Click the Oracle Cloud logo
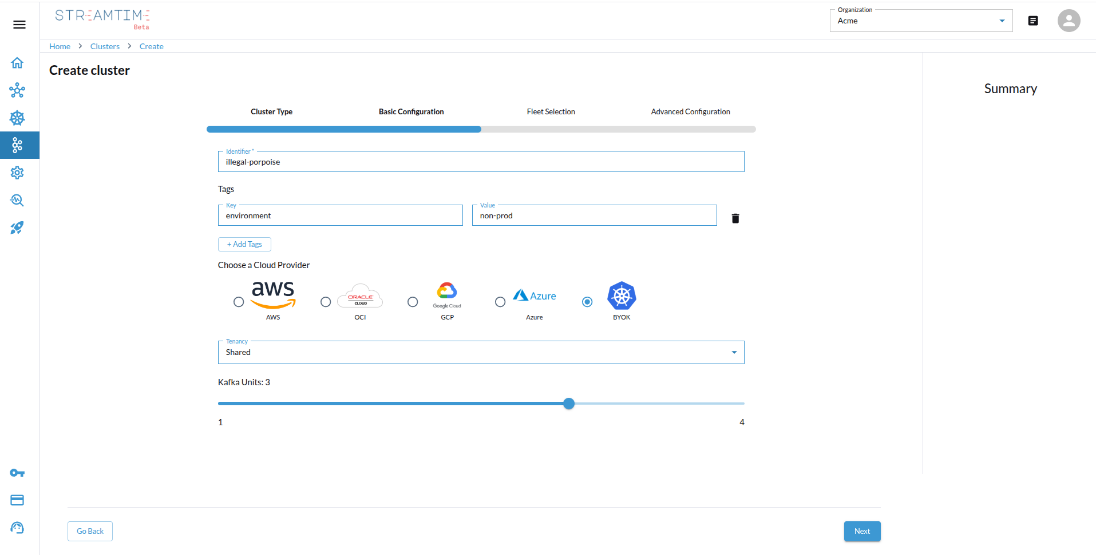This screenshot has width=1096, height=555. click(x=360, y=296)
